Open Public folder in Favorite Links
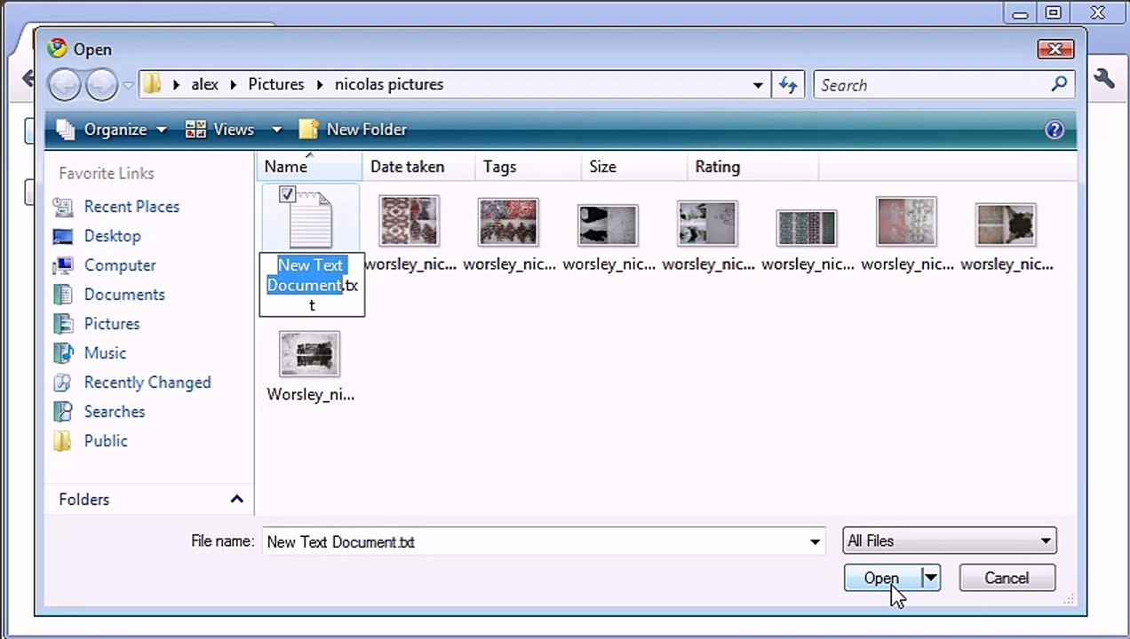The height and width of the screenshot is (639, 1130). pyautogui.click(x=90, y=441)
